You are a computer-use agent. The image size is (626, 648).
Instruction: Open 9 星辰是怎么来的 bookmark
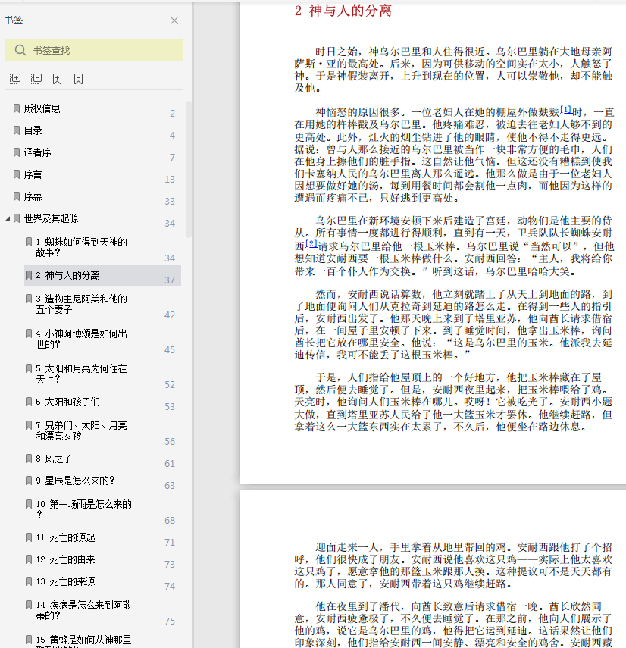75,481
